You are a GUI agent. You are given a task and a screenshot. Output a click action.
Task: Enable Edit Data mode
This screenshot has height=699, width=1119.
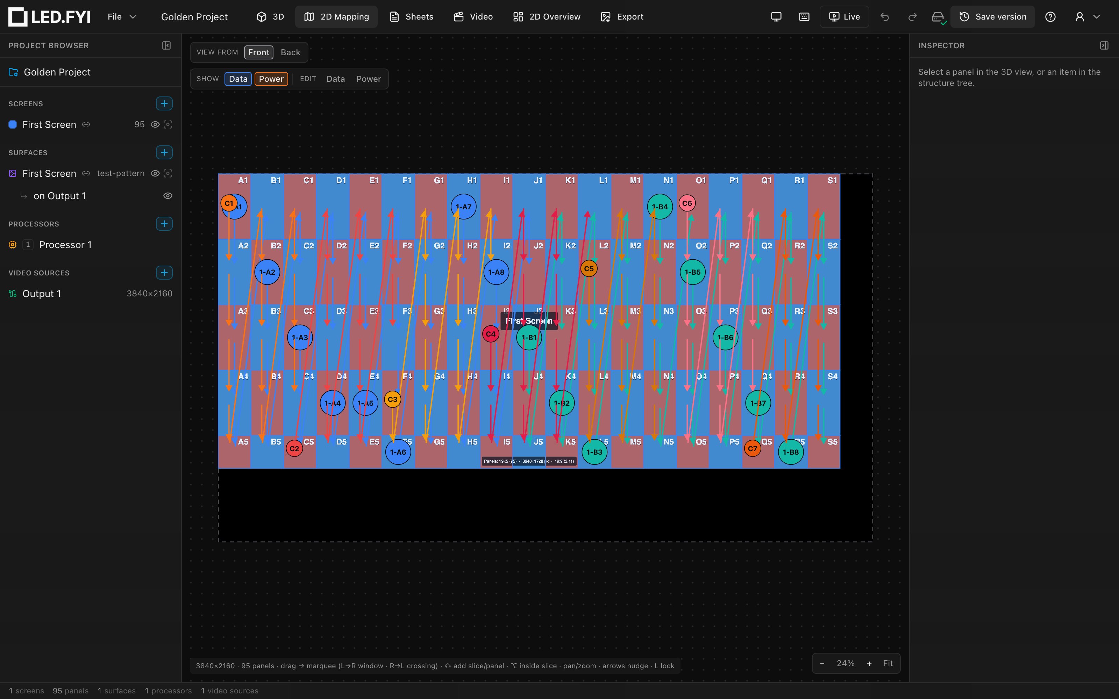(x=336, y=79)
